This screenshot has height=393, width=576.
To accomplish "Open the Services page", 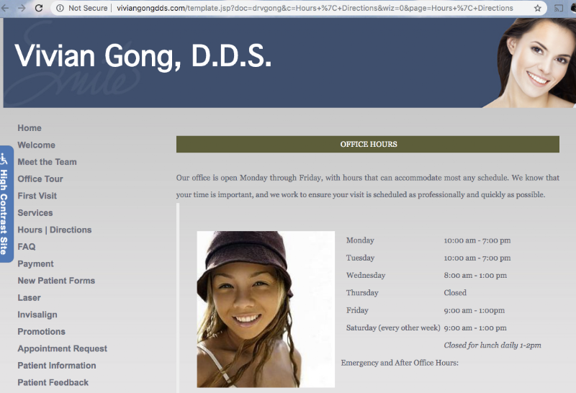I will click(x=35, y=212).
